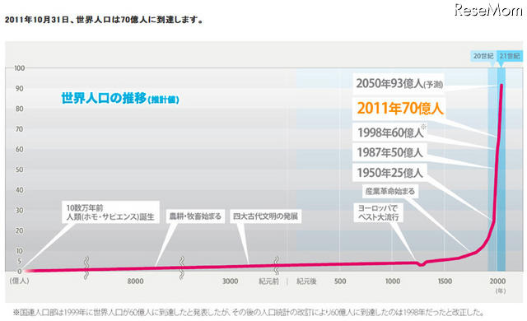Select the 8000 label on the x-axis
527x321 pixels.
click(135, 281)
